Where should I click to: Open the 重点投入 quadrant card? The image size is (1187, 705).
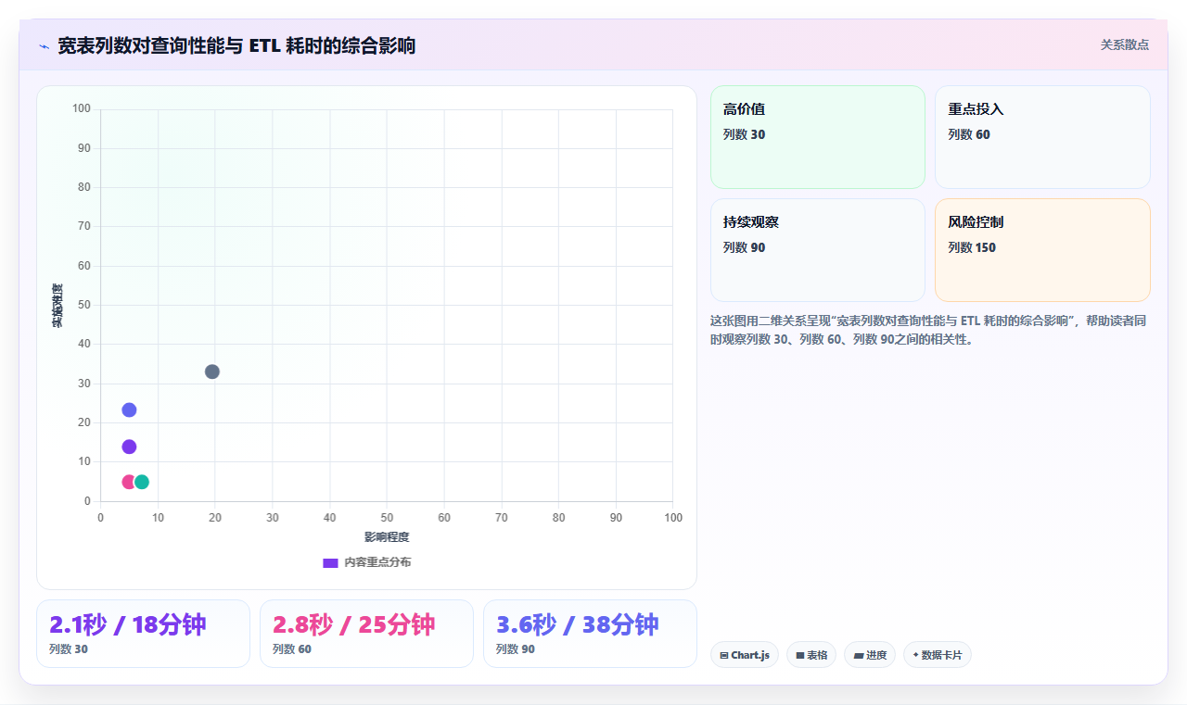pos(1042,137)
